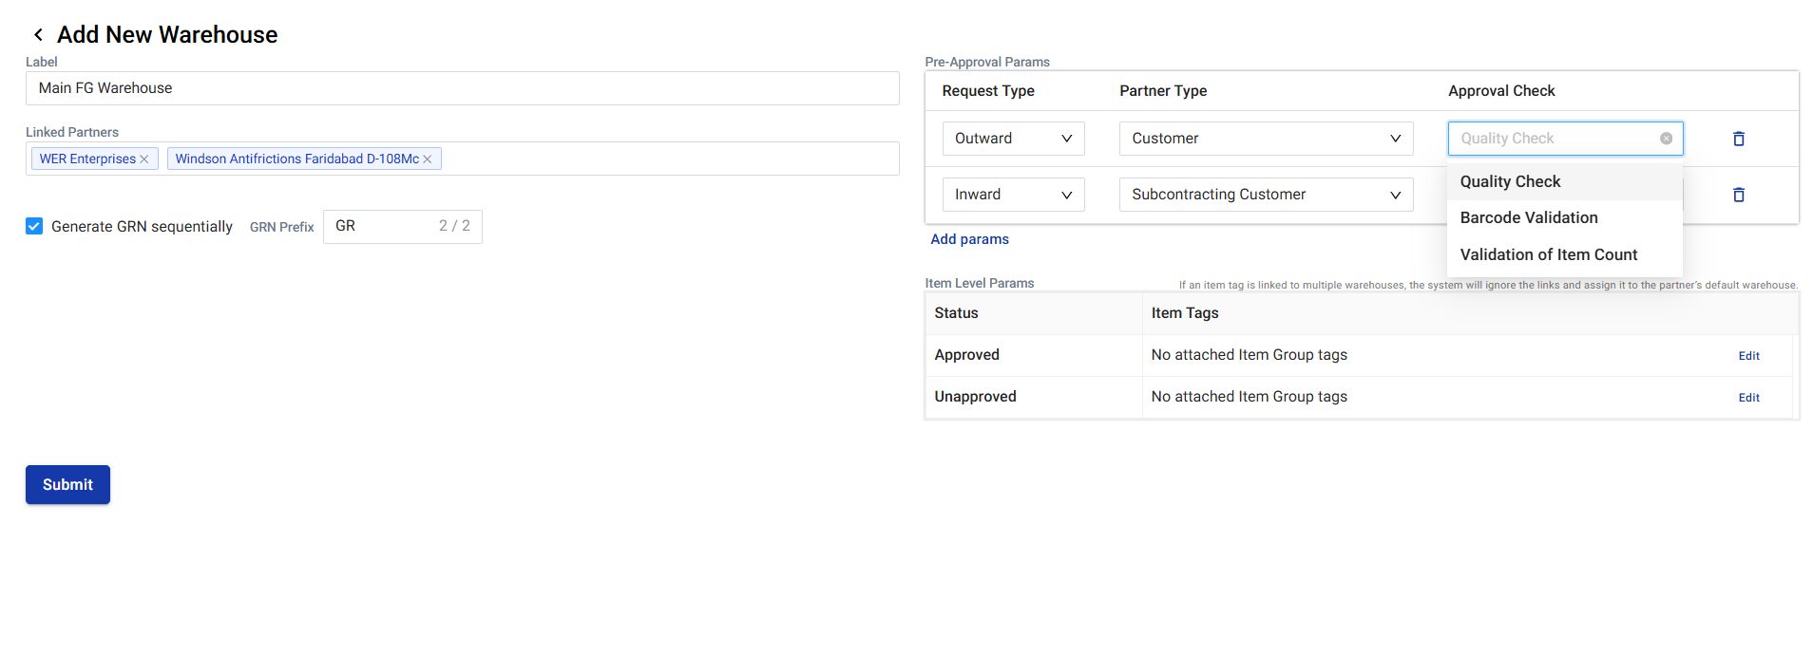
Task: Edit item tags for Approved status
Action: (1748, 356)
